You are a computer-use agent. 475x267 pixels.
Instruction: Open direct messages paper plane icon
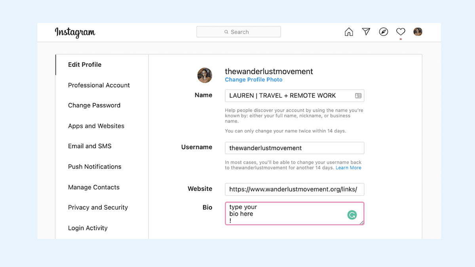(x=366, y=32)
